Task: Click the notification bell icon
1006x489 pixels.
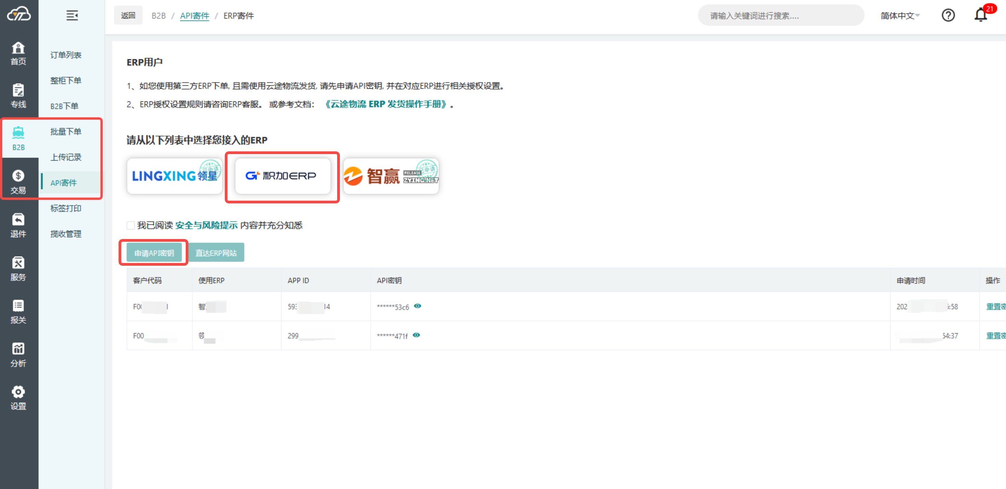Action: point(981,16)
